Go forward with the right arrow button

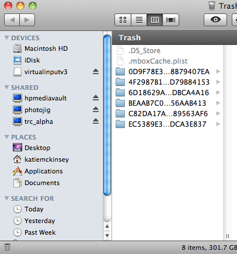27,20
